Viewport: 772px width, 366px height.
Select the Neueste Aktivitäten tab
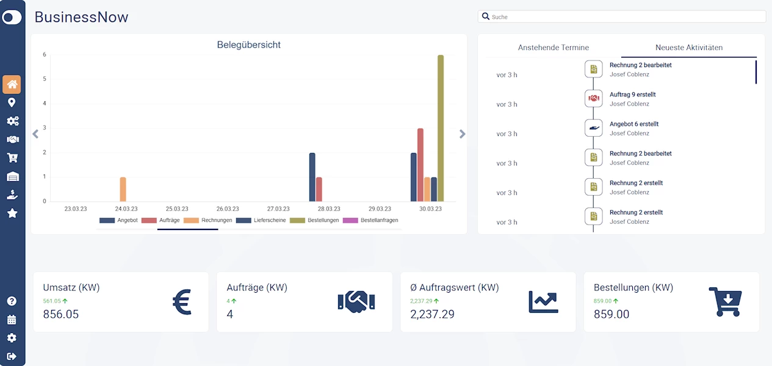pos(688,48)
